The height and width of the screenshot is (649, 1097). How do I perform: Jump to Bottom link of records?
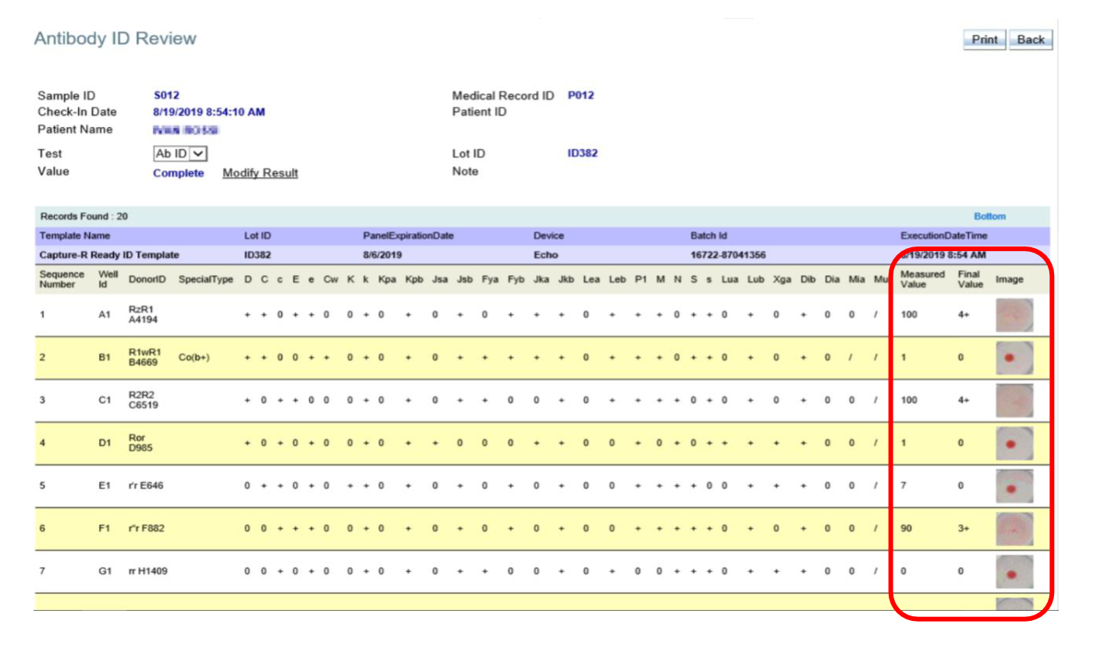click(x=989, y=217)
